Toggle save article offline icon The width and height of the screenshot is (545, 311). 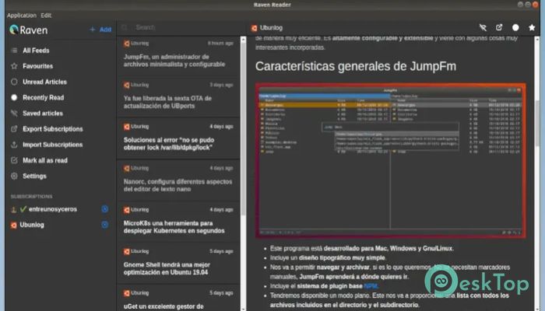tap(483, 28)
